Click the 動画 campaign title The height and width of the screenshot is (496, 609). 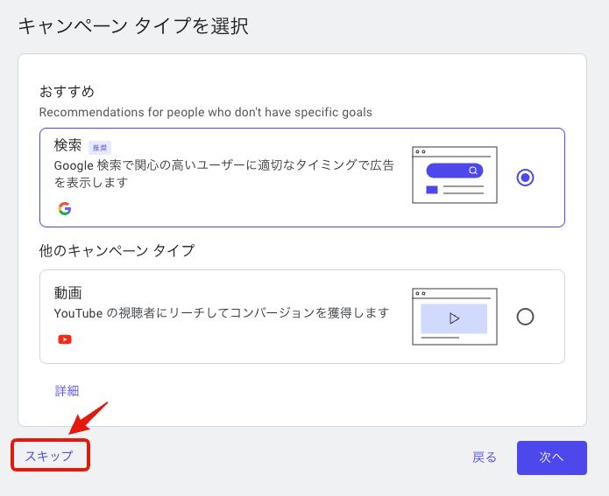(68, 293)
